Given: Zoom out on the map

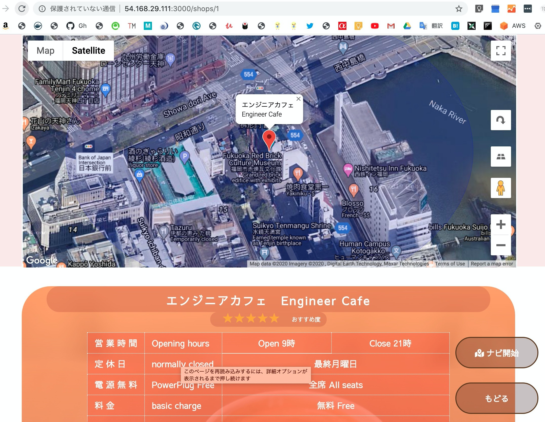Looking at the screenshot, I should click(501, 245).
